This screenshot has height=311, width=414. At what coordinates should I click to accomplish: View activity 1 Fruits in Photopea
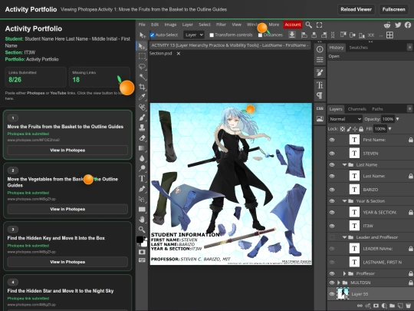pyautogui.click(x=67, y=151)
